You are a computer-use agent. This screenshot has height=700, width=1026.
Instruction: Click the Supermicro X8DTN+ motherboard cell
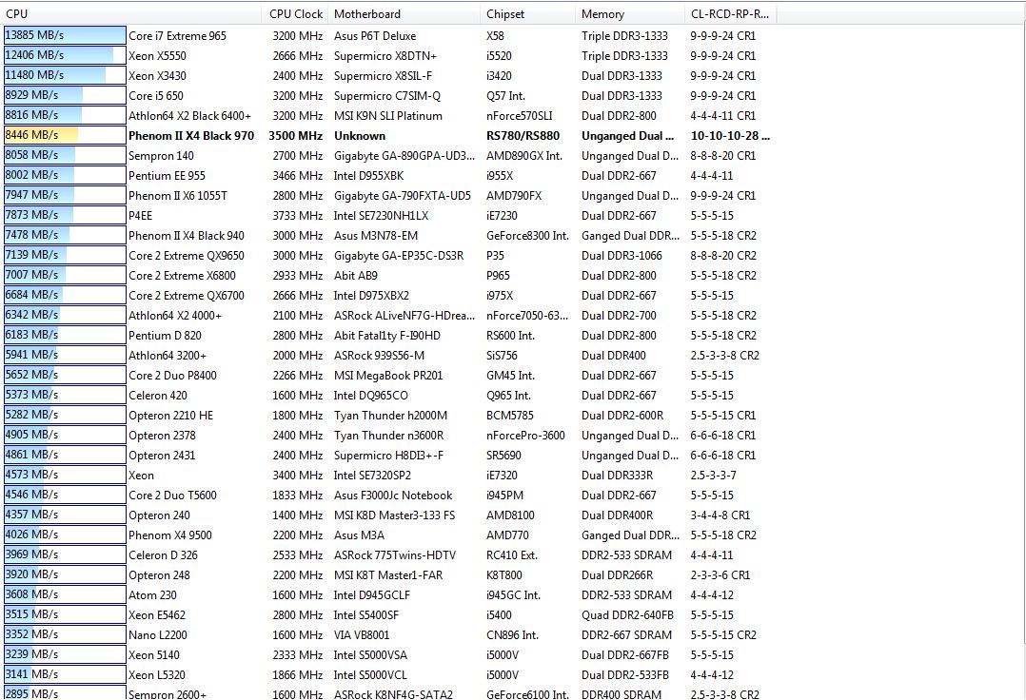point(385,56)
